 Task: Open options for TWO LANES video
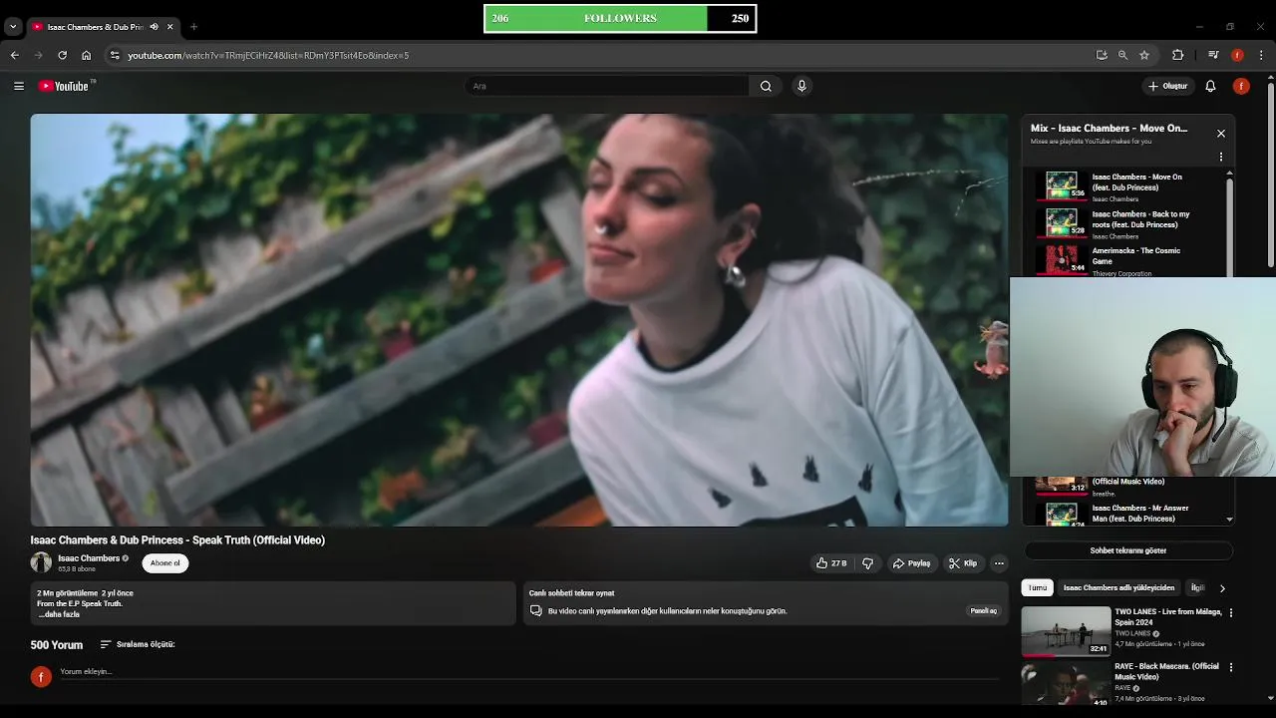(x=1231, y=613)
